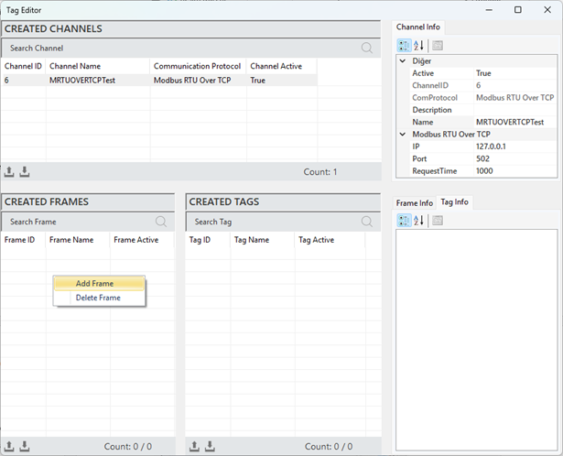This screenshot has height=456, width=563.
Task: Click channel ID cell showing 6
Action: click(x=23, y=81)
